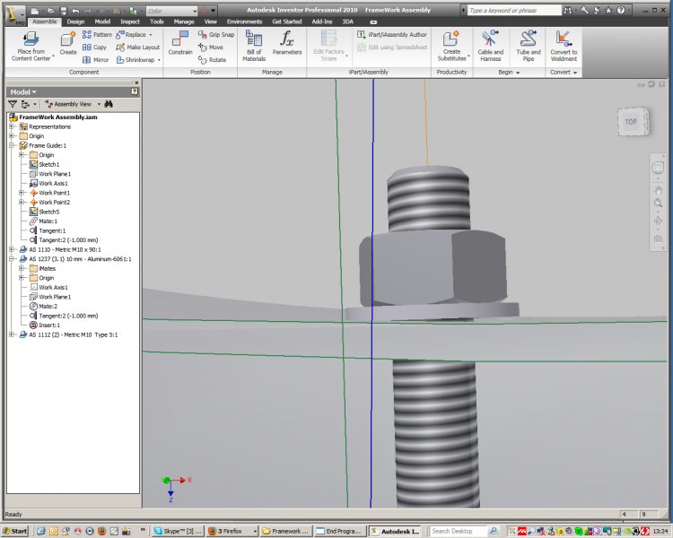Launch Cable and Harness
The height and width of the screenshot is (538, 673).
490,45
